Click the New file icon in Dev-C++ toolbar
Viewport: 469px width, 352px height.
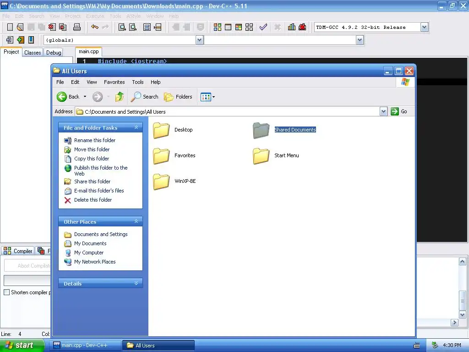pos(10,27)
